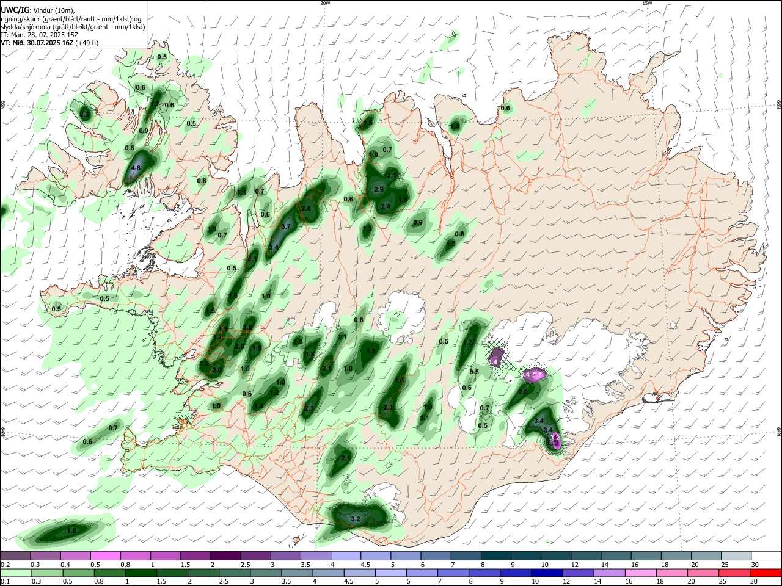
Task: Select the darkest green 1 swatch, lower legend
Action: pos(141,573)
